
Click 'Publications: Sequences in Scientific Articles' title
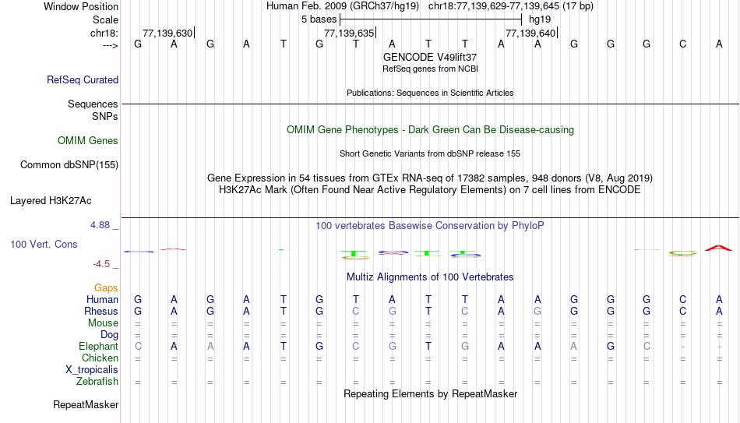click(430, 93)
